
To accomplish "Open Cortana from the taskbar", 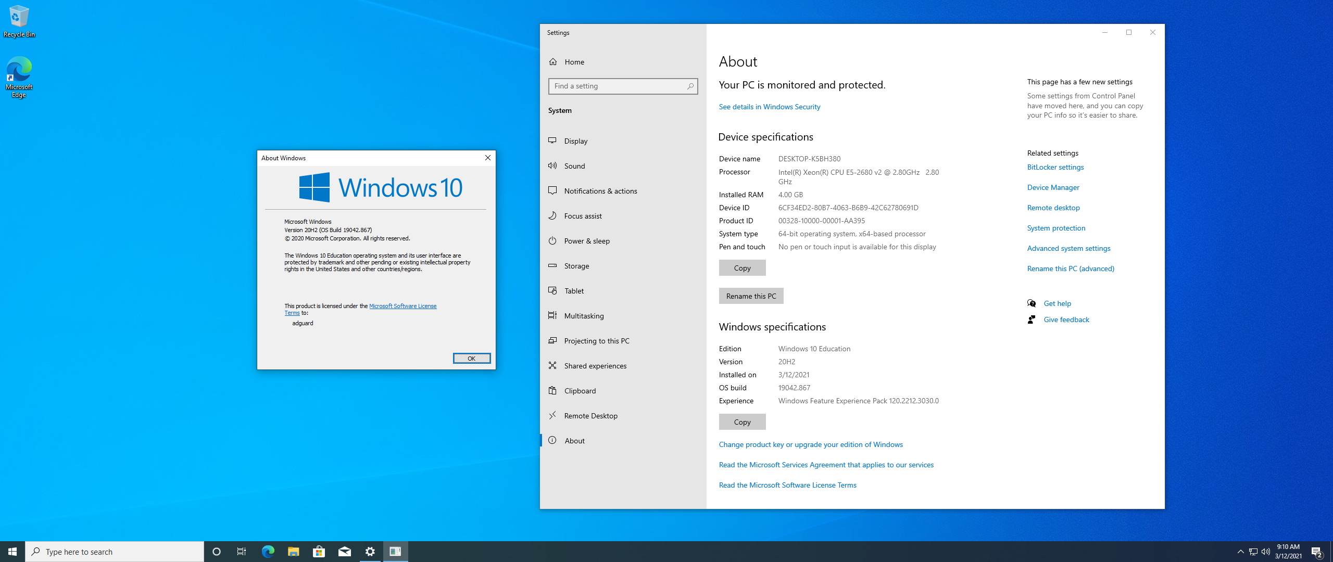I will [x=217, y=552].
